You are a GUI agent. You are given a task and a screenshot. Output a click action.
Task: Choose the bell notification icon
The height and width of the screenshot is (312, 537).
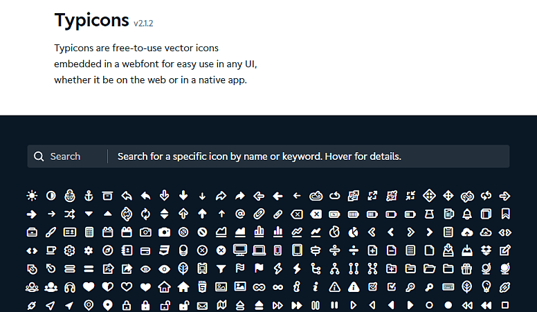click(467, 214)
